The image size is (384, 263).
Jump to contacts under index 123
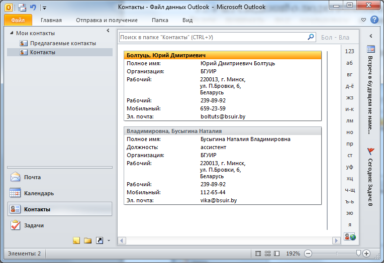tap(349, 51)
